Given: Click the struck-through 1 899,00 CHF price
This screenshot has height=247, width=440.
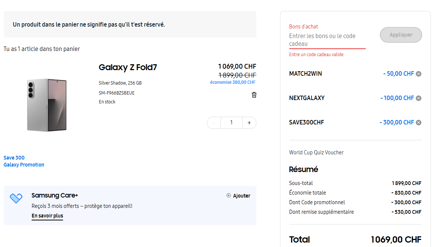Looking at the screenshot, I should coord(237,75).
